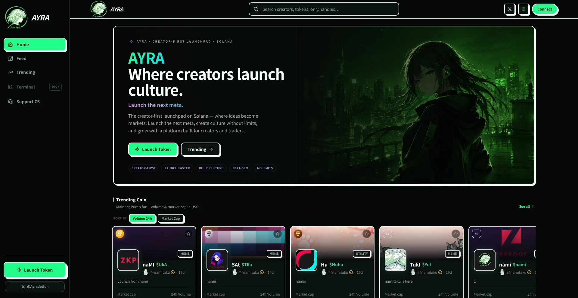Favorite the naMI $UkA coin star
Screen dimensions: 578x298
(188, 234)
